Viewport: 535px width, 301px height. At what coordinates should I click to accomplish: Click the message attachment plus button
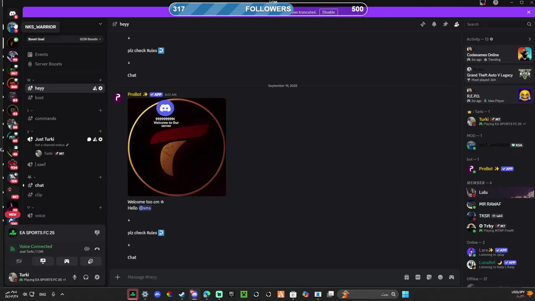[117, 277]
